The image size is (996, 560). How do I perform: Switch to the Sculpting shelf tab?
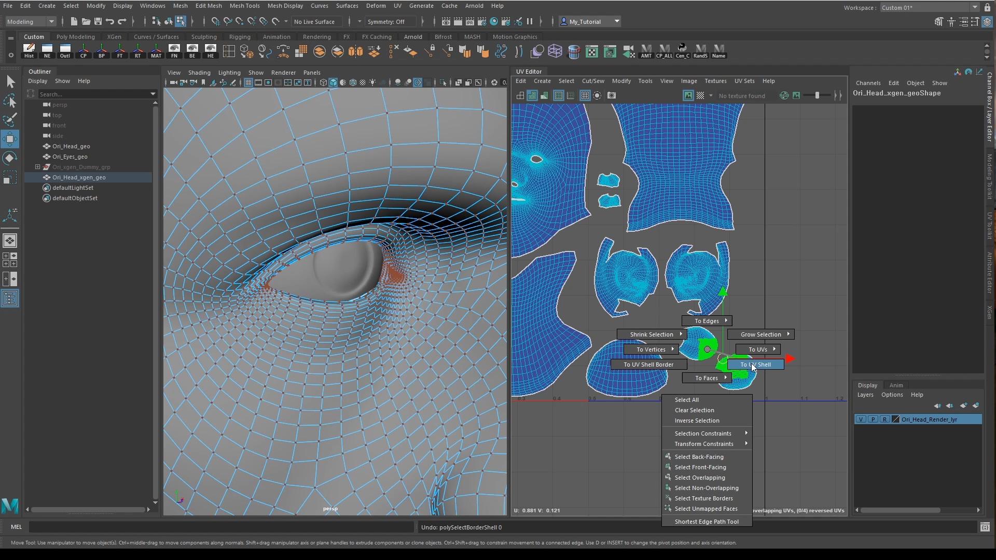point(203,37)
